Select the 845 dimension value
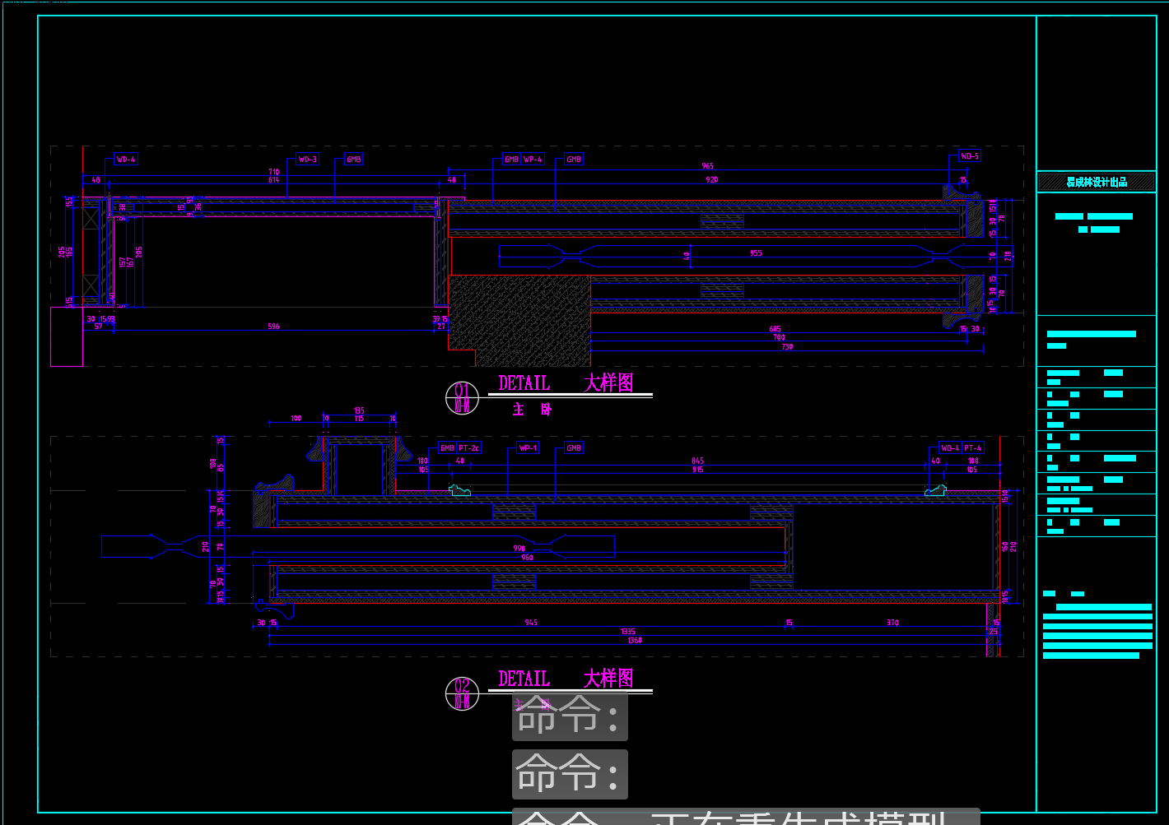This screenshot has width=1169, height=825. pyautogui.click(x=698, y=461)
